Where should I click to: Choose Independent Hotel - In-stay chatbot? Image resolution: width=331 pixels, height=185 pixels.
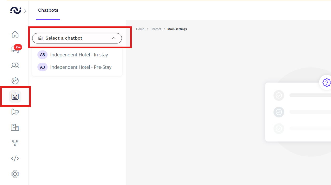pyautogui.click(x=79, y=55)
